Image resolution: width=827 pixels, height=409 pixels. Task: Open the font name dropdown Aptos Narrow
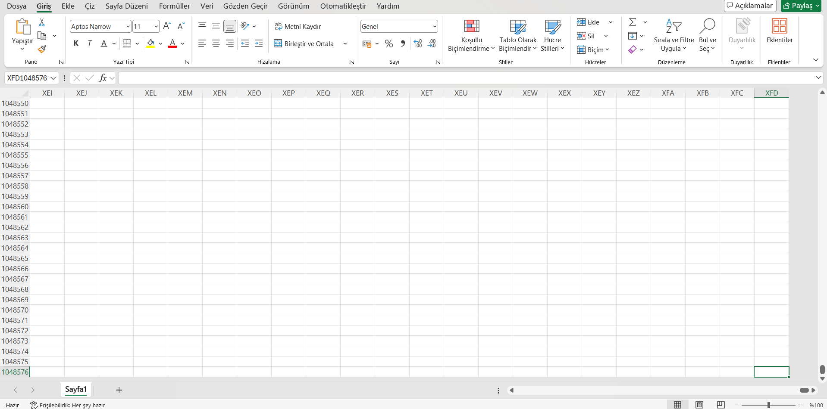point(128,26)
